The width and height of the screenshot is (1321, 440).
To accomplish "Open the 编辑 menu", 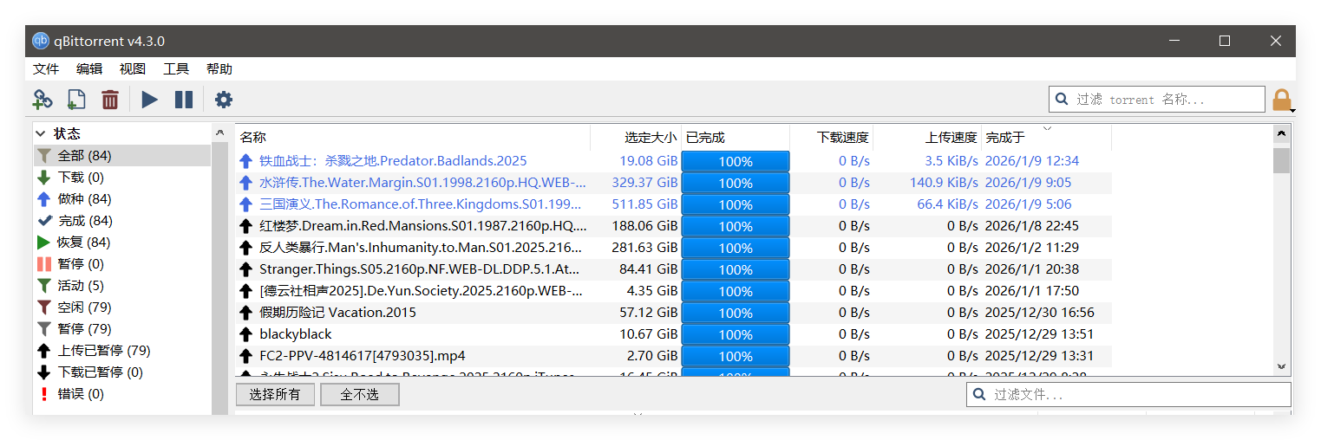I will coord(89,69).
